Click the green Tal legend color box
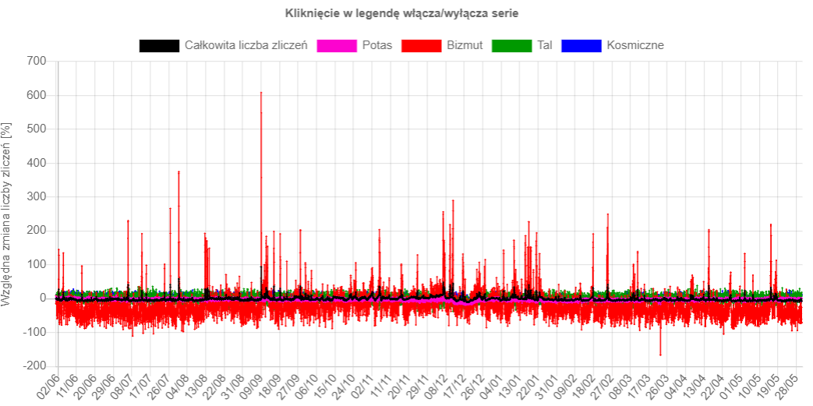The width and height of the screenshot is (813, 406). (512, 45)
